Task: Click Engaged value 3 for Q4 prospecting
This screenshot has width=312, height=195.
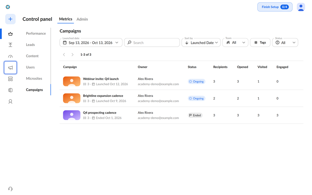Action: click(x=277, y=115)
